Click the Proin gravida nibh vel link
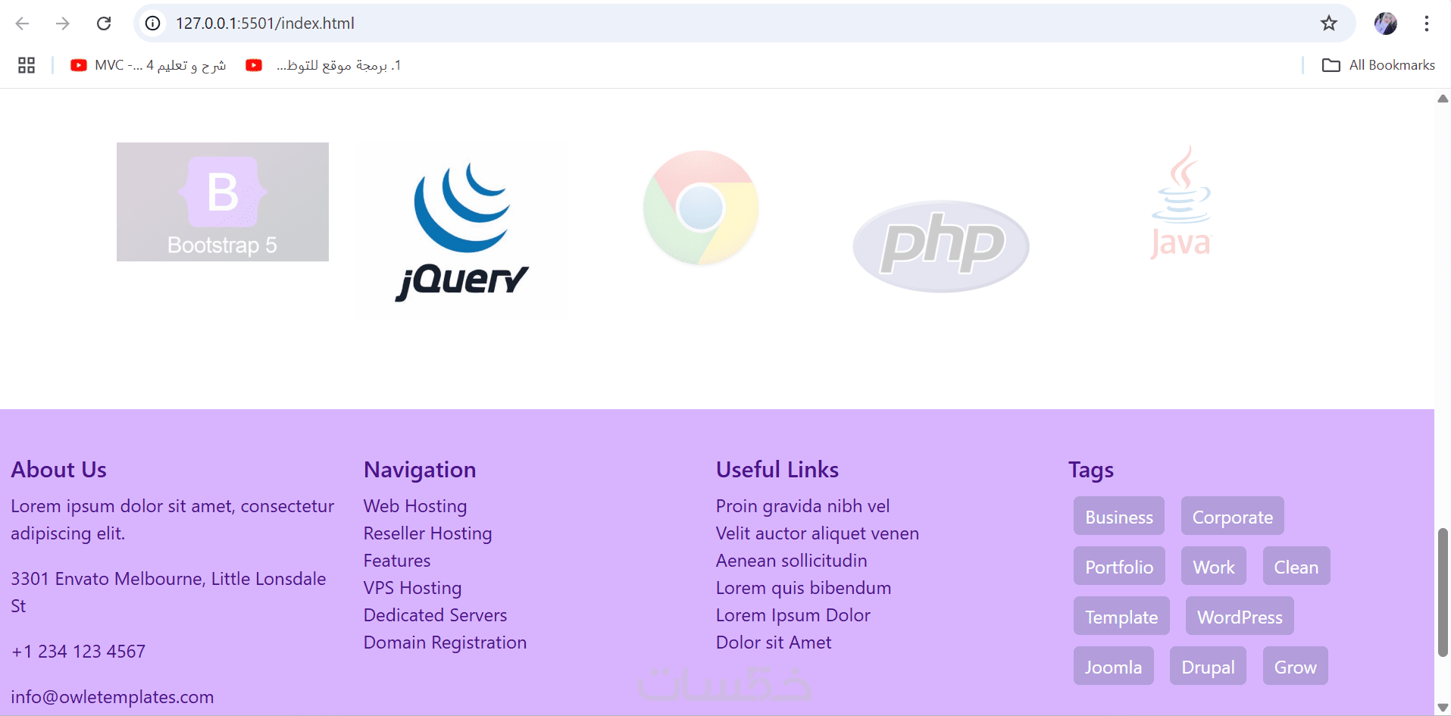Image resolution: width=1451 pixels, height=716 pixels. (803, 506)
